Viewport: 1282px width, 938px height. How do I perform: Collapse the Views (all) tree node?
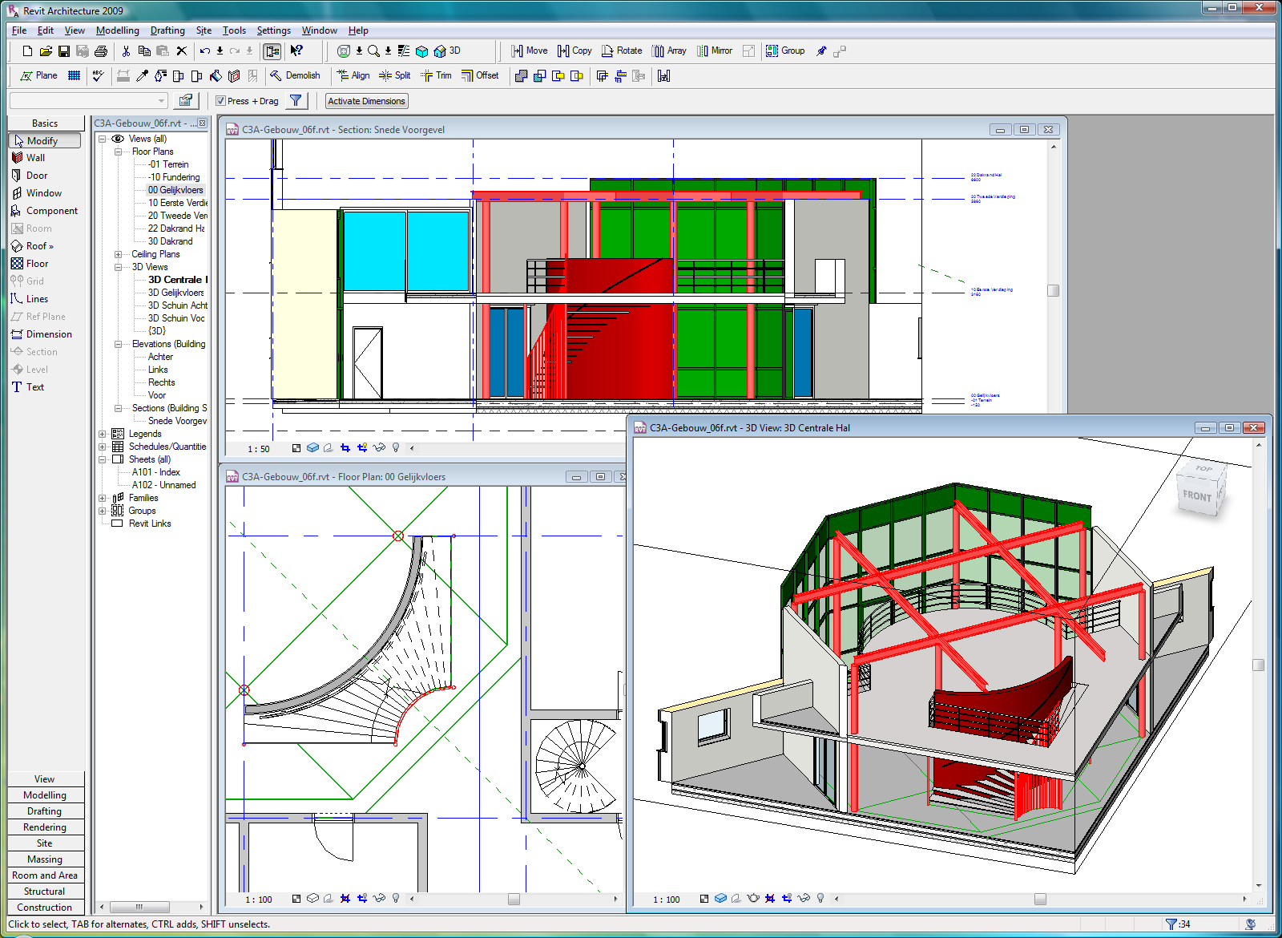[103, 139]
